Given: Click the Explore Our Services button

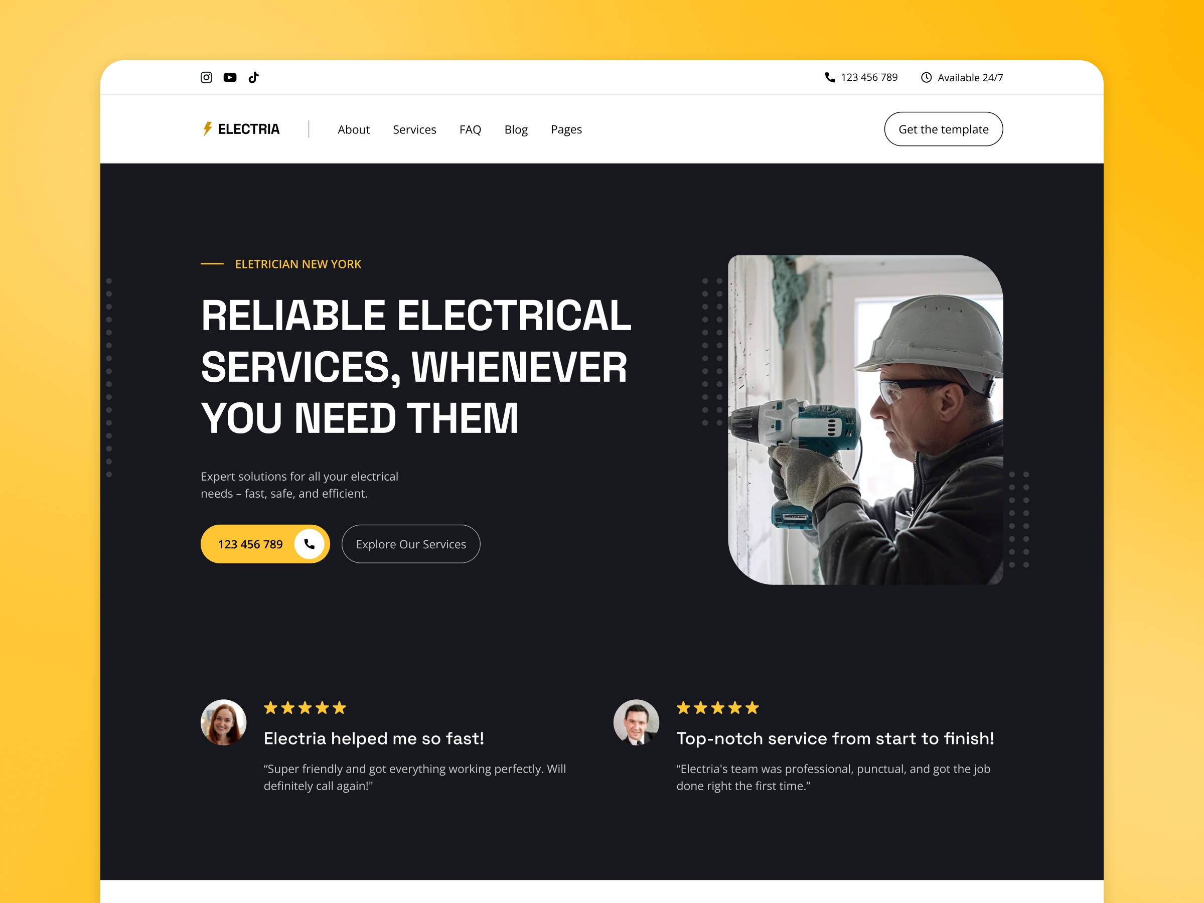Looking at the screenshot, I should 410,543.
